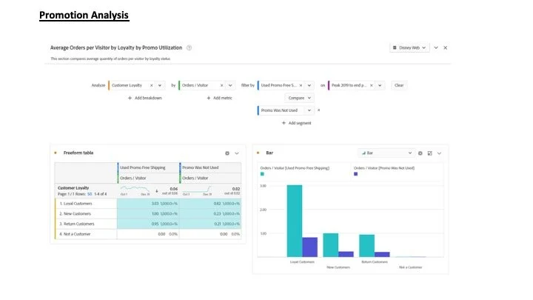Remove Customer Loyalty from the Analyze field
533x300 pixels.
coord(151,85)
